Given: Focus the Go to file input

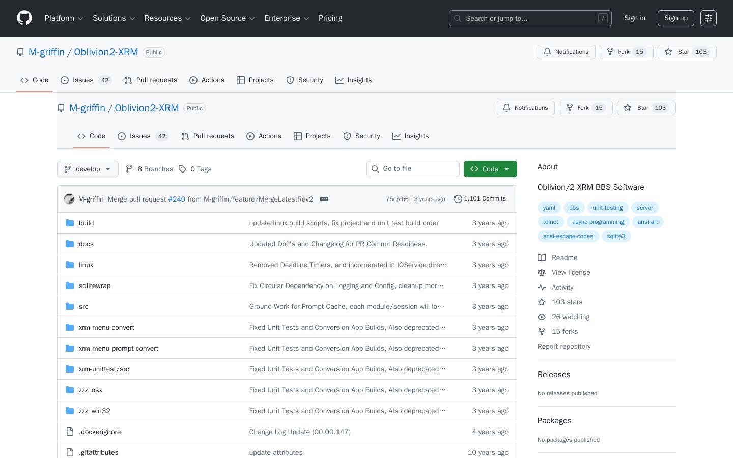Looking at the screenshot, I should pos(413,169).
